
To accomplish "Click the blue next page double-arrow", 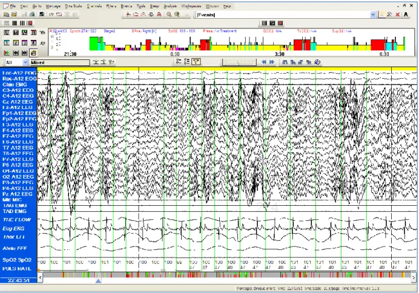I will coord(272,62).
